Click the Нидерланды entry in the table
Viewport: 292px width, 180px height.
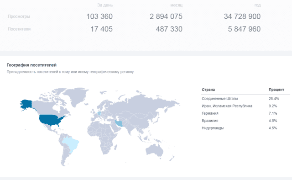(x=213, y=128)
